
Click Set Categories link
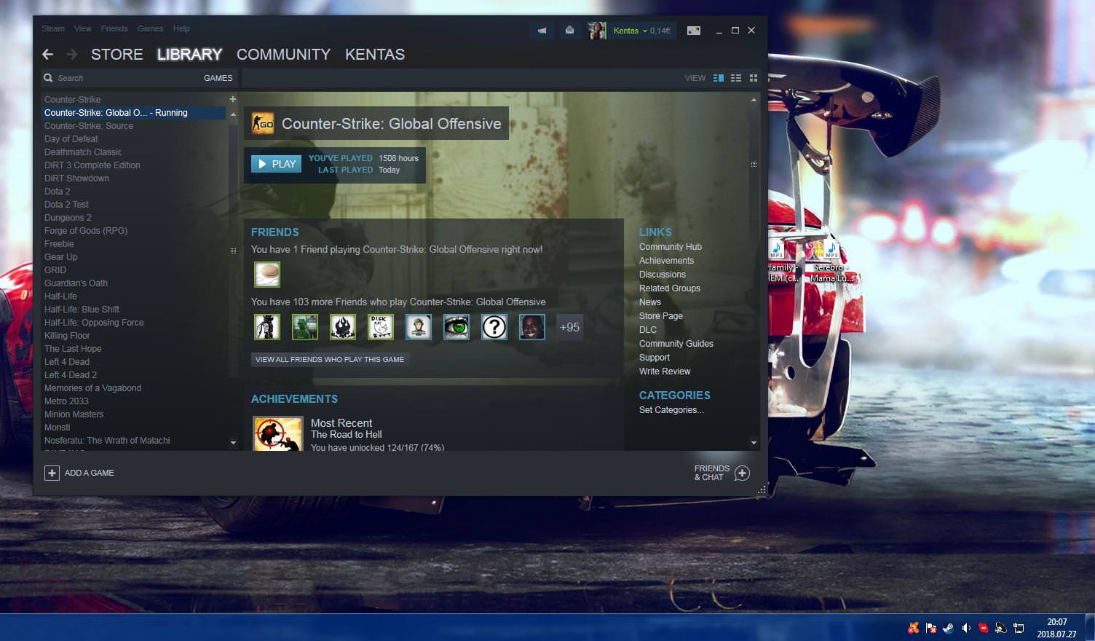(x=671, y=410)
